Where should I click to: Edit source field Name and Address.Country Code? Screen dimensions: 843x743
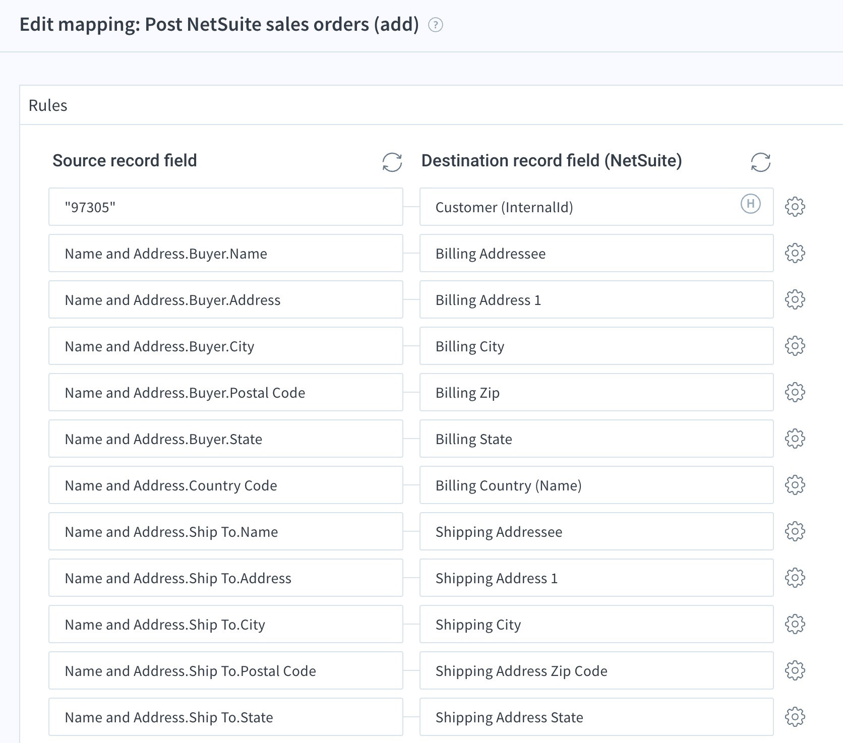click(x=226, y=485)
